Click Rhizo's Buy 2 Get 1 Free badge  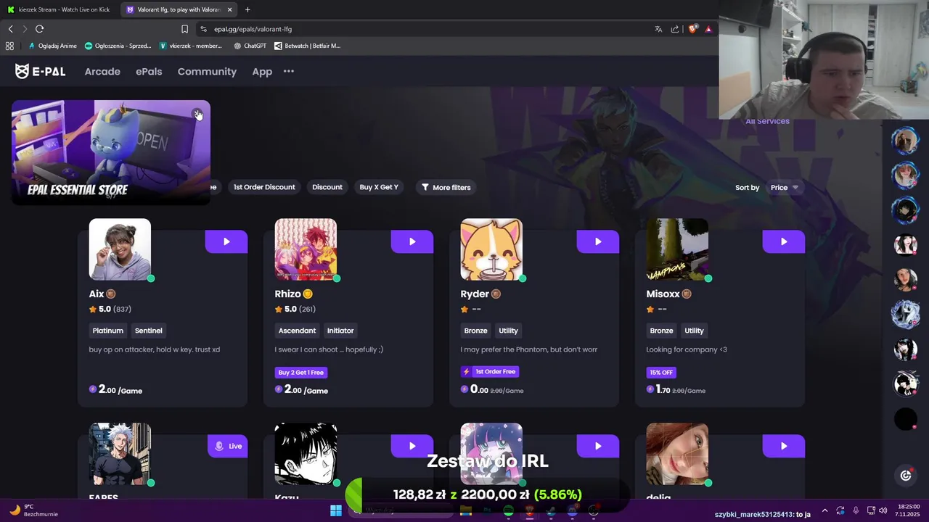coord(301,373)
